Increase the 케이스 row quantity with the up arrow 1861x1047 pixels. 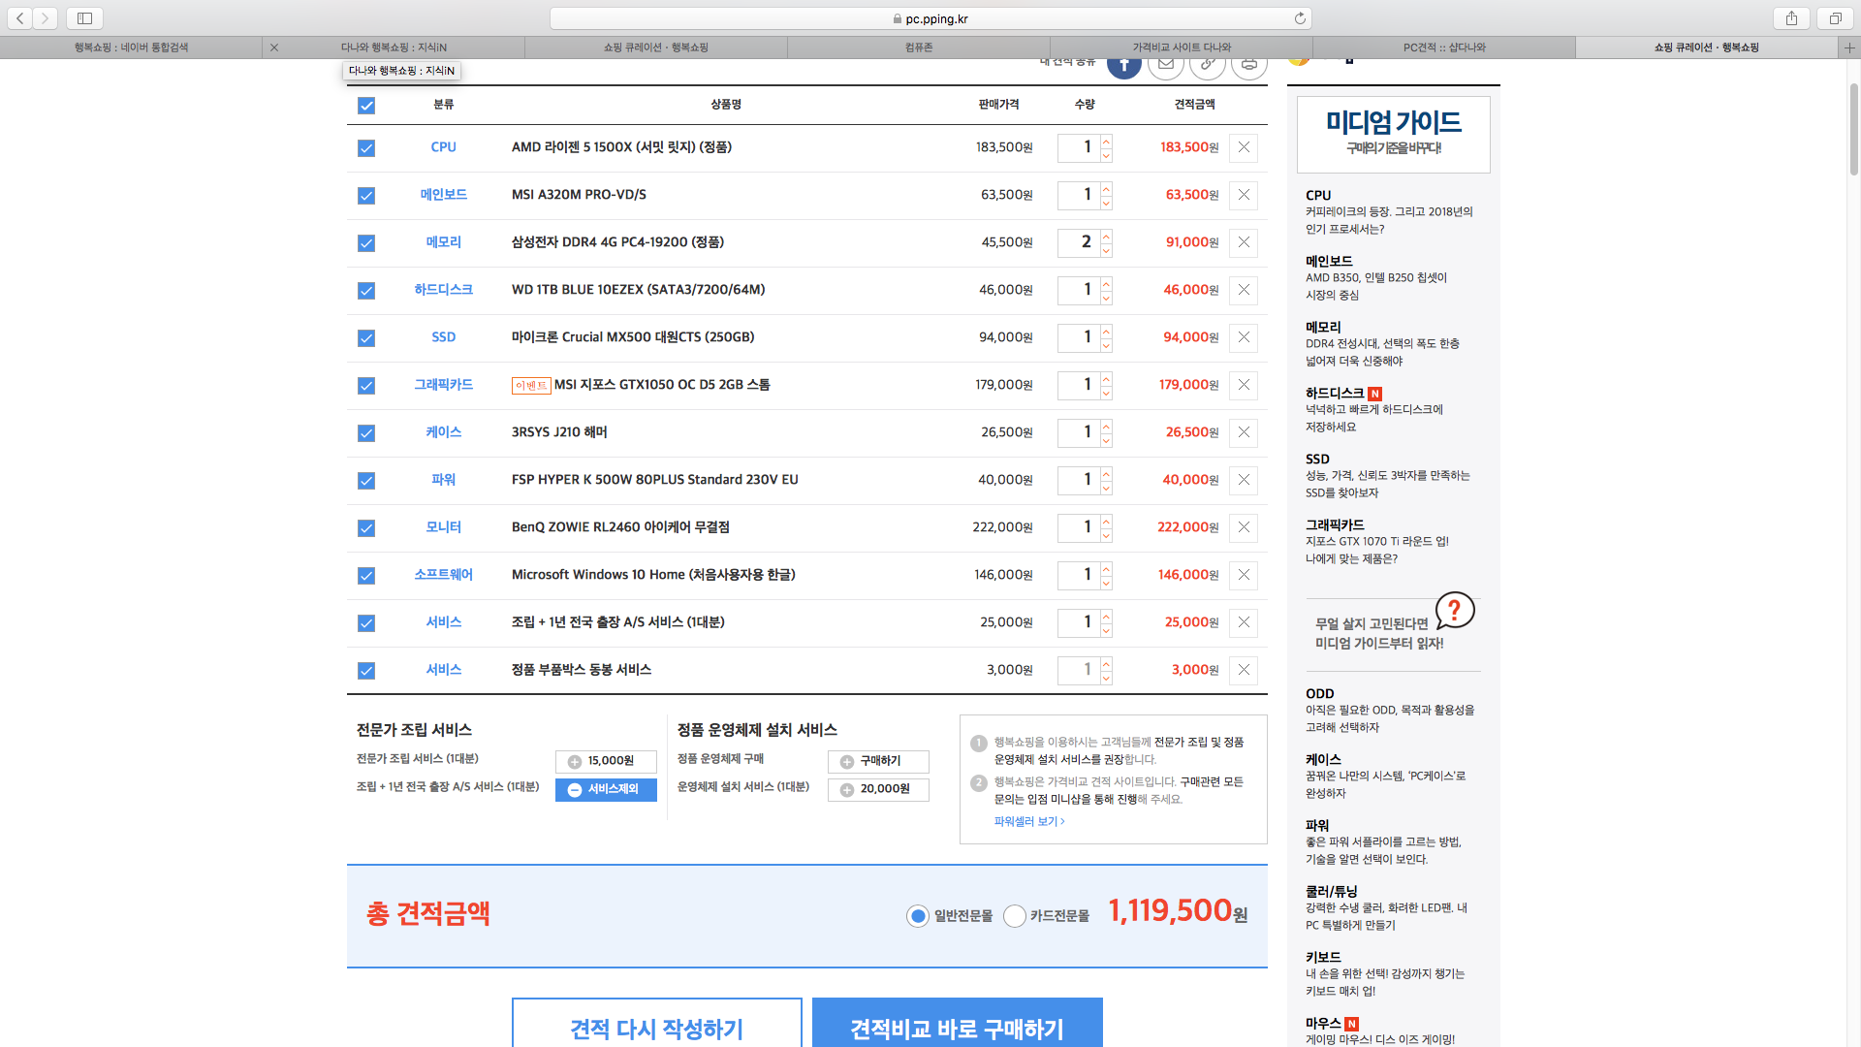pos(1106,427)
